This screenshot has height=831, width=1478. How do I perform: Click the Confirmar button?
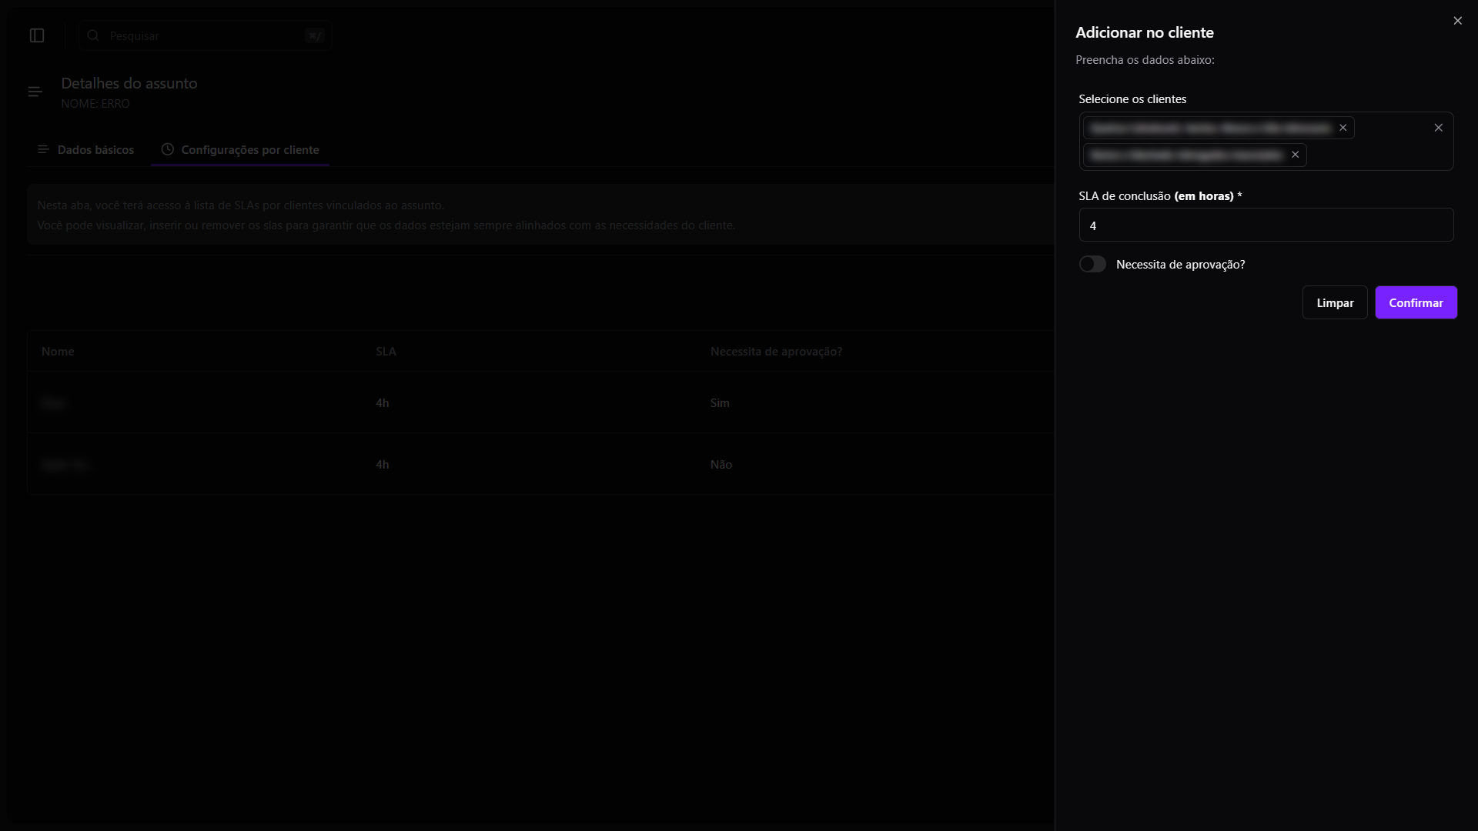(x=1415, y=302)
